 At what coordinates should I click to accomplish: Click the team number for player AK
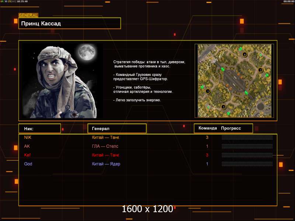tap(207, 146)
